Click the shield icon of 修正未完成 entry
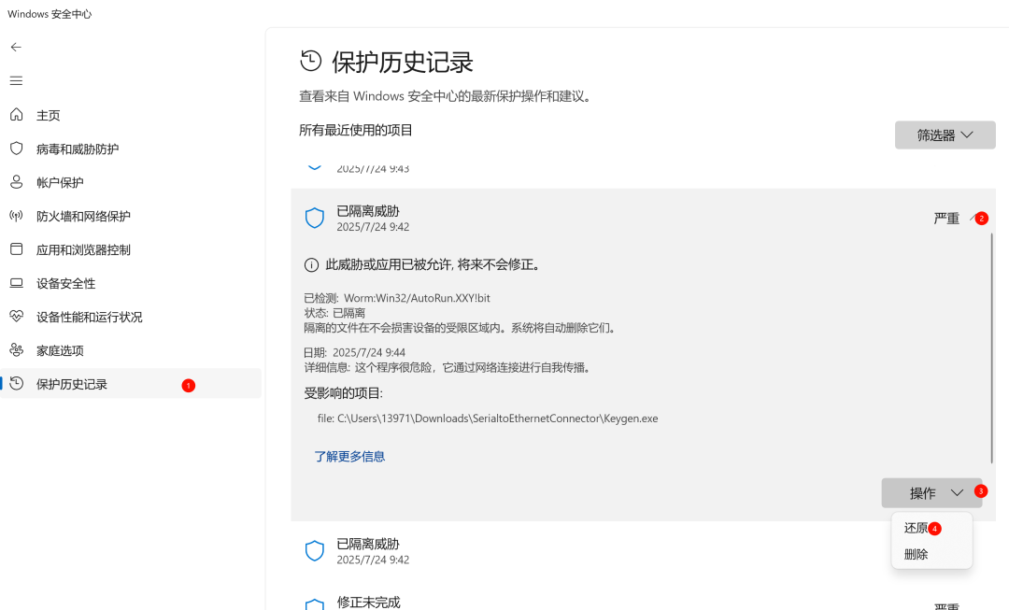1009x610 pixels. coord(315,604)
